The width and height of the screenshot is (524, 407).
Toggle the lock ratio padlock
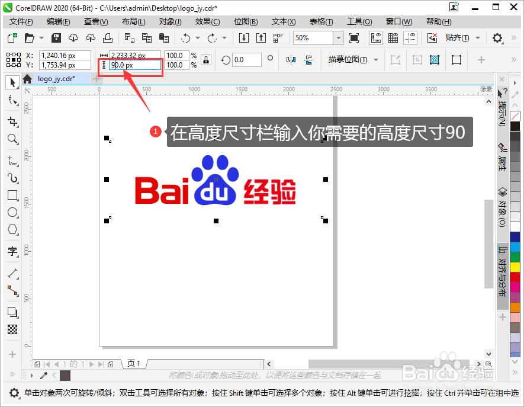coord(206,60)
